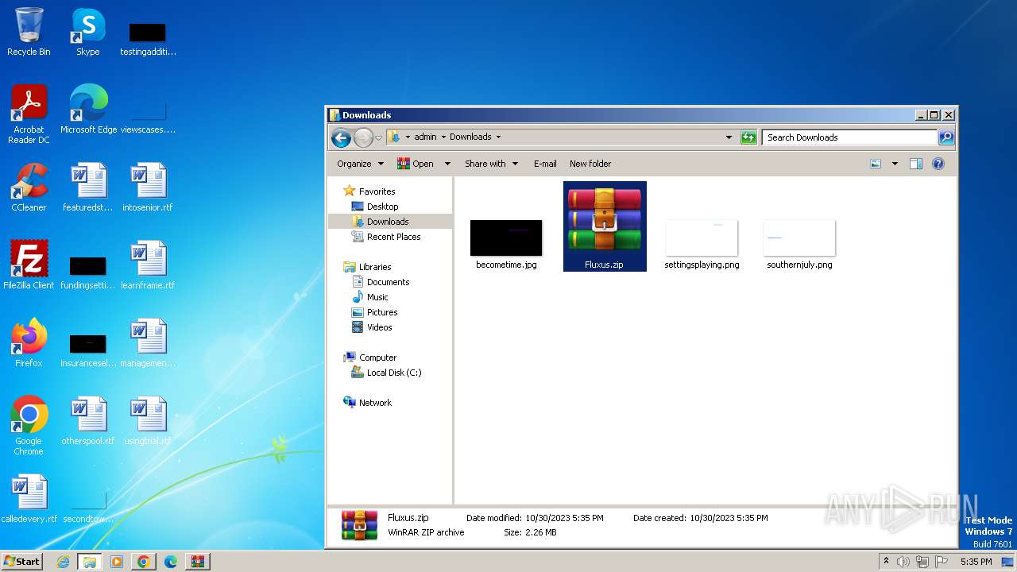Open the Share with menu
Screen dimensions: 1017x572
[491, 164]
